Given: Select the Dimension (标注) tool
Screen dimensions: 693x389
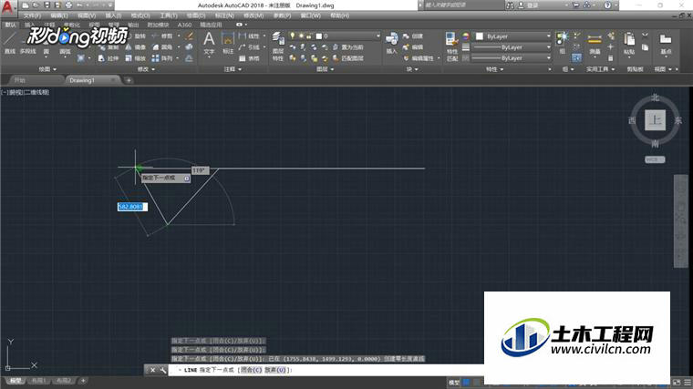Looking at the screenshot, I should pos(228,43).
